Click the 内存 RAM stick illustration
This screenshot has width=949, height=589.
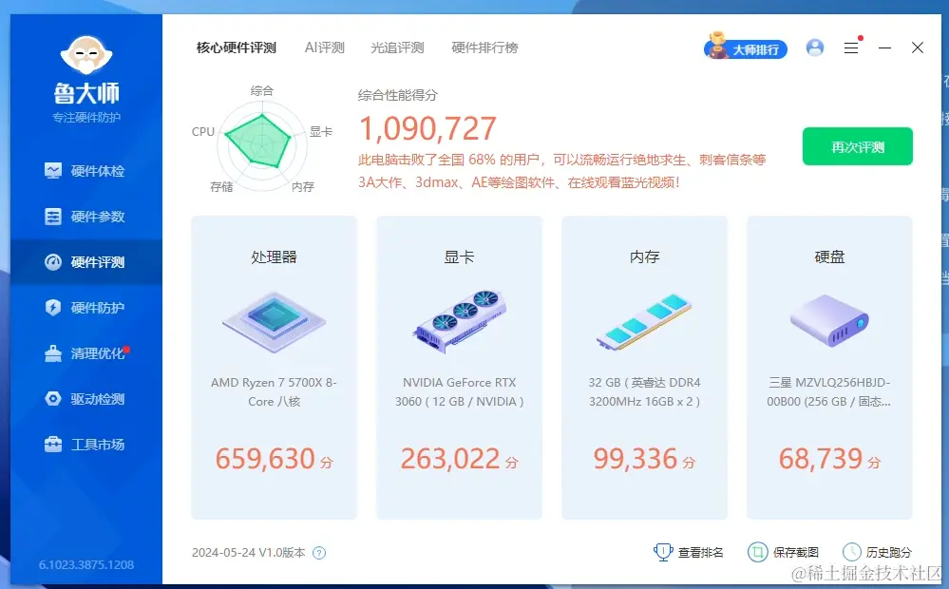click(644, 321)
